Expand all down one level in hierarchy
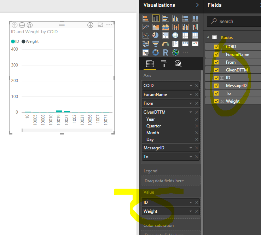261x235 pixels. point(30,25)
